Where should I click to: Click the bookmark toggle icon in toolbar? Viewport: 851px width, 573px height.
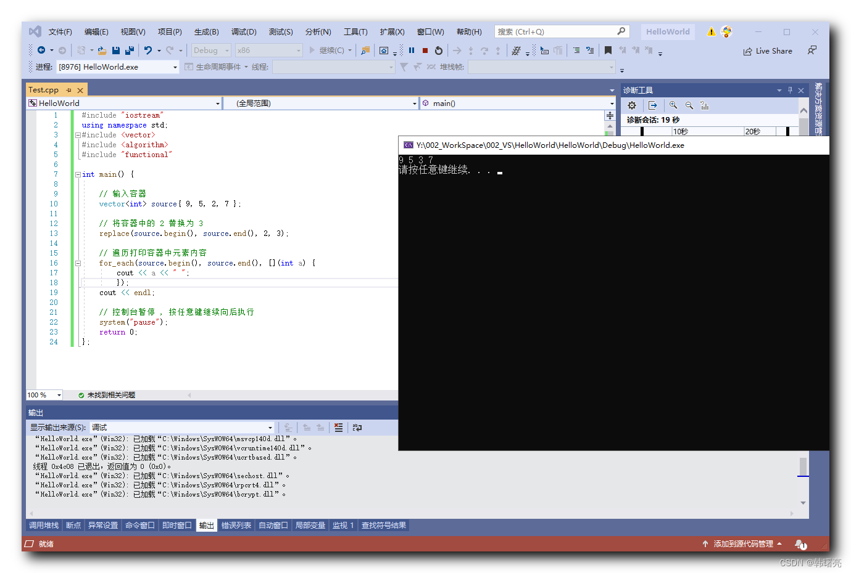click(608, 51)
